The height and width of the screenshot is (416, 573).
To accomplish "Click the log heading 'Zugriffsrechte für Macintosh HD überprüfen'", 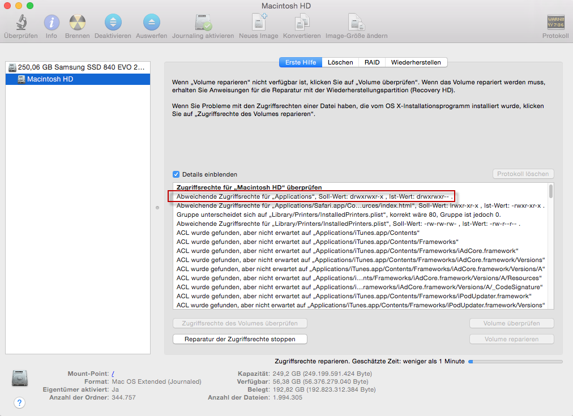I will [x=249, y=187].
